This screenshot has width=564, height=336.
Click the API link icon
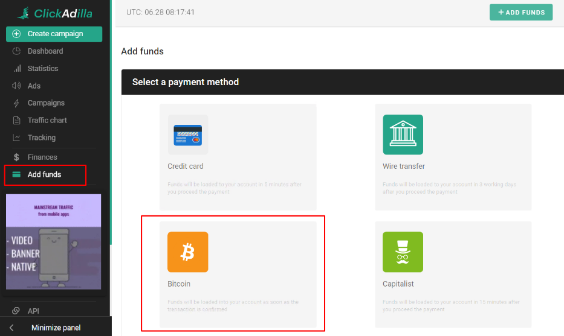(16, 311)
